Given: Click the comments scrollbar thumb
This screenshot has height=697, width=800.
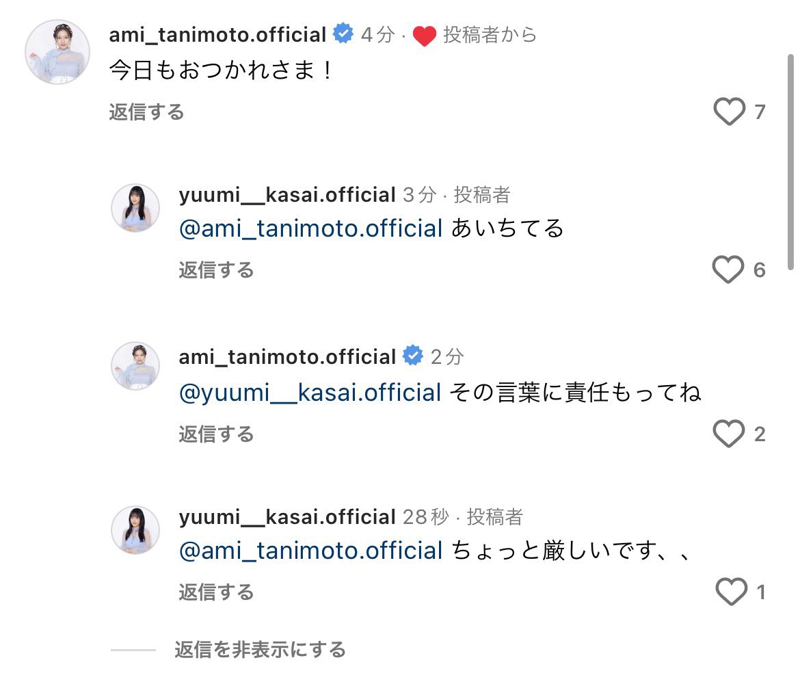Looking at the screenshot, I should coord(790,161).
